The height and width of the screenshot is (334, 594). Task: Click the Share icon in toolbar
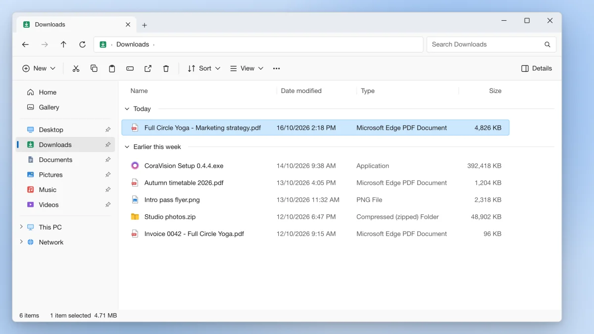[x=148, y=68]
